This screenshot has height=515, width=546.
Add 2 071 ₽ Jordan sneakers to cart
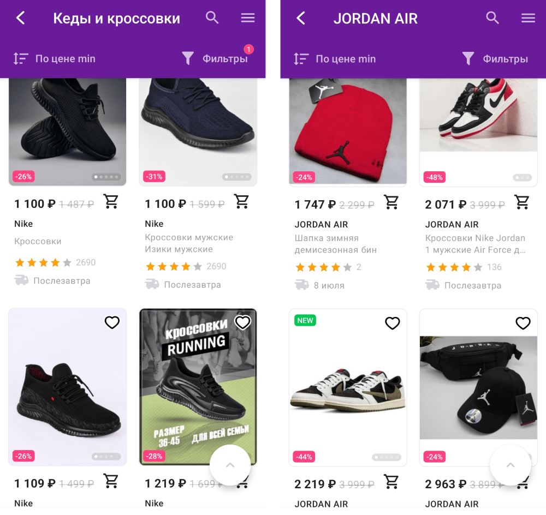pyautogui.click(x=522, y=202)
